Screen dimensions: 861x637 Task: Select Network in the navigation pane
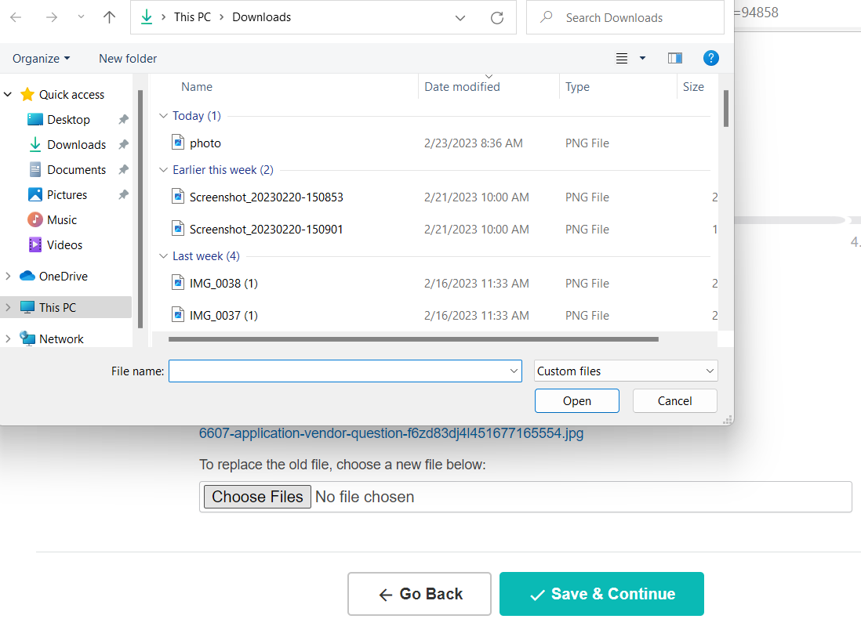tap(61, 339)
